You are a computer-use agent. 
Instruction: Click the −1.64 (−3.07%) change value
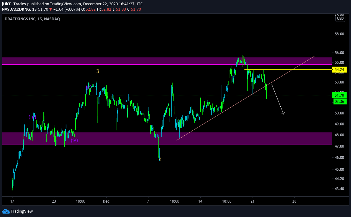[x=67, y=9]
